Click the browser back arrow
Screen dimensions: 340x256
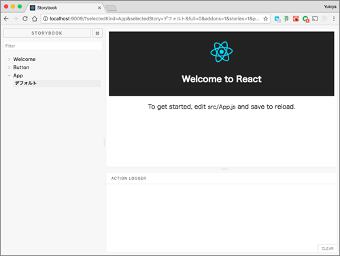(6, 19)
